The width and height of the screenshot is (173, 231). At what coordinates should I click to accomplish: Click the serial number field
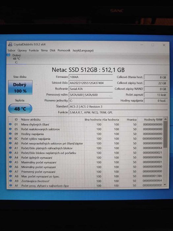[x=91, y=83]
